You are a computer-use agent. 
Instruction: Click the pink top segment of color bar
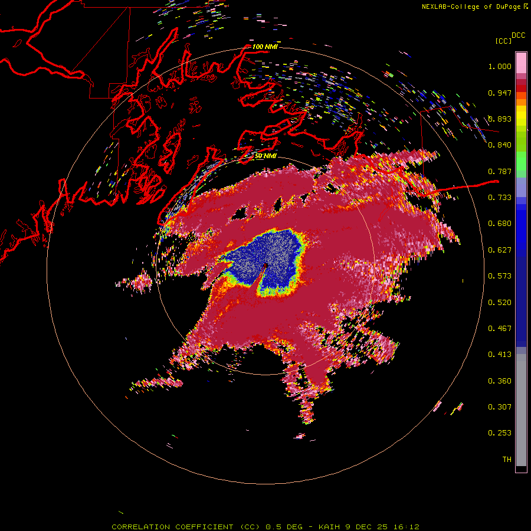pos(521,63)
